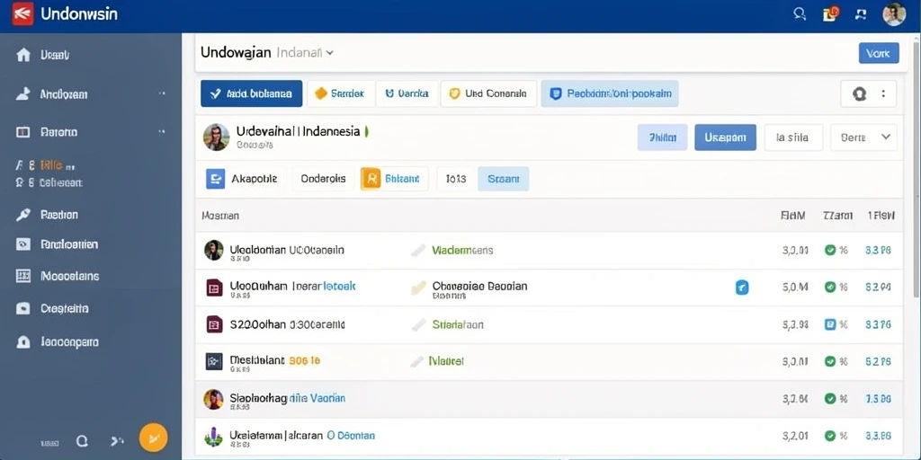Viewport: 921px width, 460px height.
Task: Click the home icon in sidebar
Action: [23, 55]
